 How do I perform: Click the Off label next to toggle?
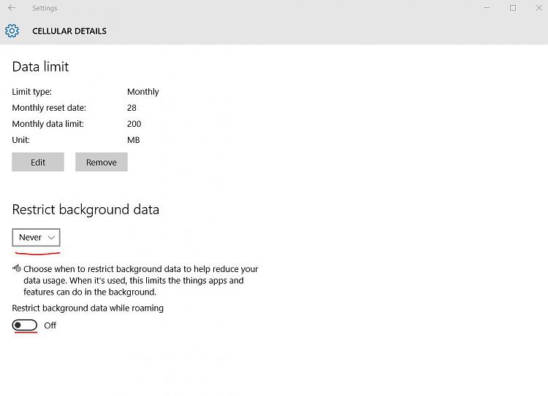coord(50,325)
